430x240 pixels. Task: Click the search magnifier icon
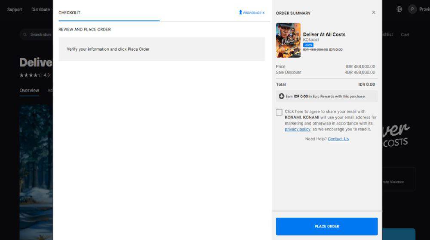(25, 34)
